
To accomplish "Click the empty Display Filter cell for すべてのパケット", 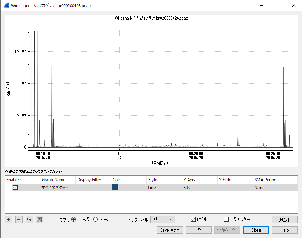I will point(93,187).
